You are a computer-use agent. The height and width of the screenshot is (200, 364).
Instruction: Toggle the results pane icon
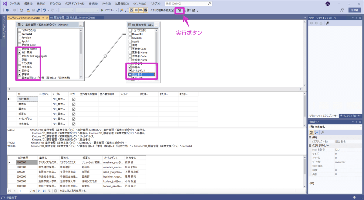tap(146, 10)
